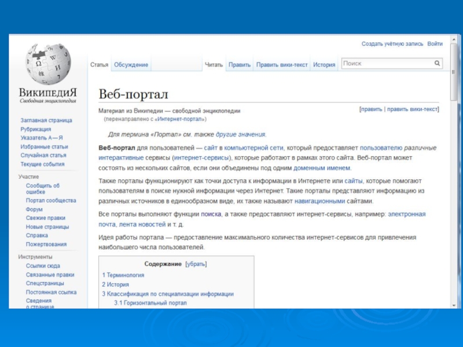Open Связанные правки link
The height and width of the screenshot is (347, 463).
pos(50,274)
